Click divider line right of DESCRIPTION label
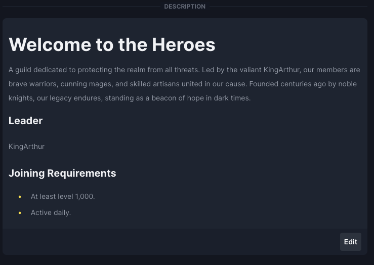The image size is (374, 265). [288, 7]
